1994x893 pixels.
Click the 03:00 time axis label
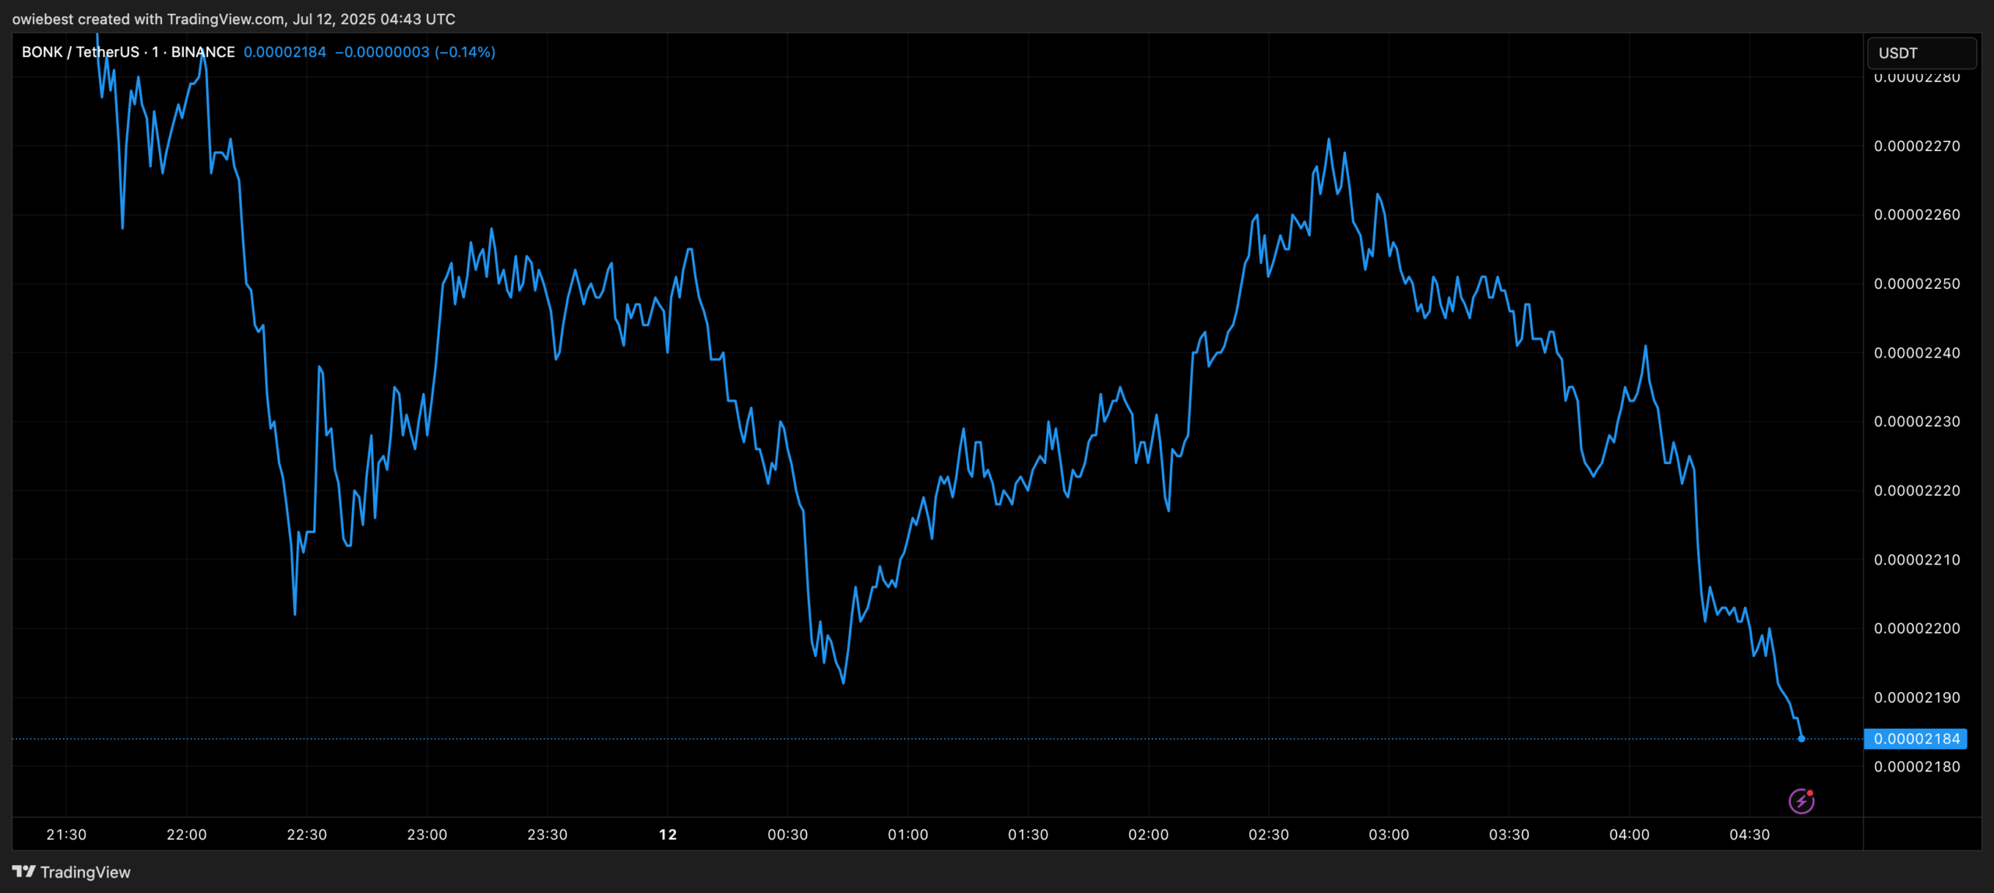click(1389, 835)
